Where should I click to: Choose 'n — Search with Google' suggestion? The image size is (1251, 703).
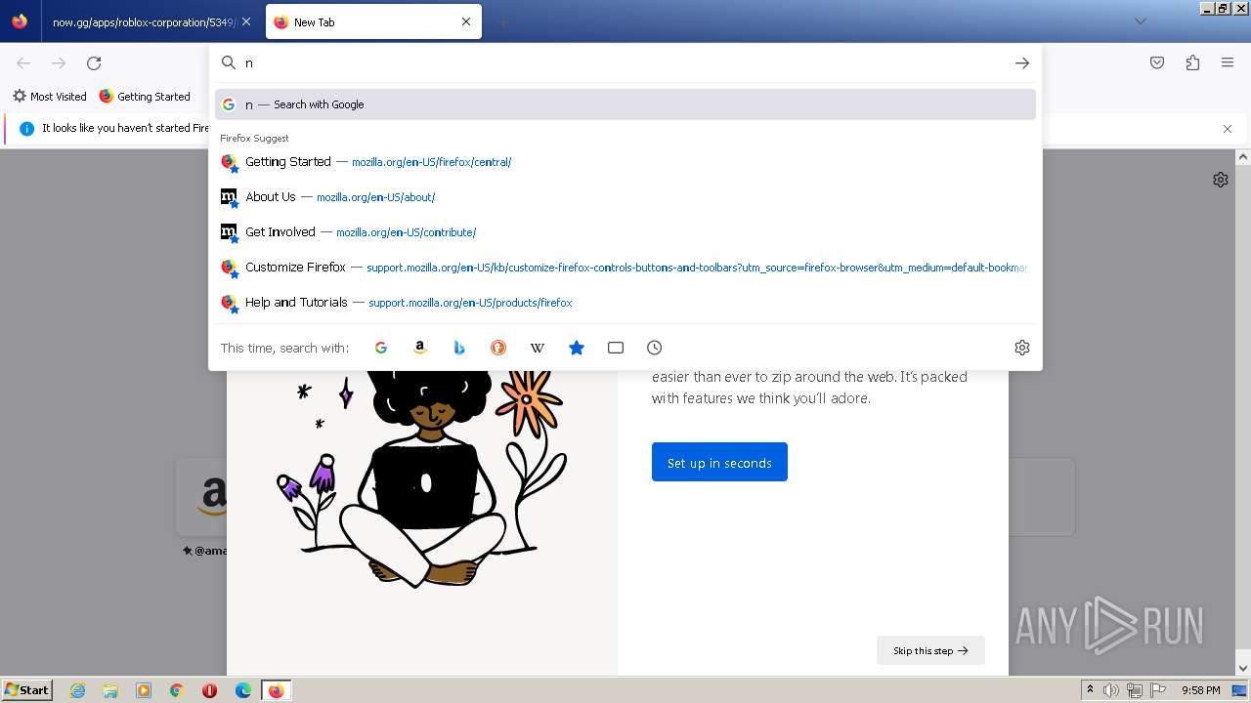click(625, 104)
